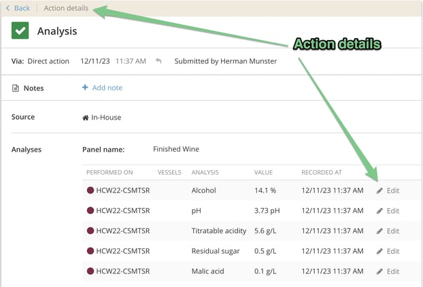Open HCW22-CSMTSR in Residual sugar row
The height and width of the screenshot is (287, 423).
(123, 251)
